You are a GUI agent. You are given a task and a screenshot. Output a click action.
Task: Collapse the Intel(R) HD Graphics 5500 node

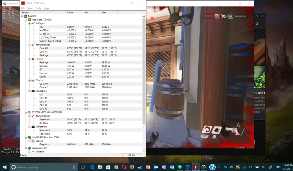coord(26,137)
